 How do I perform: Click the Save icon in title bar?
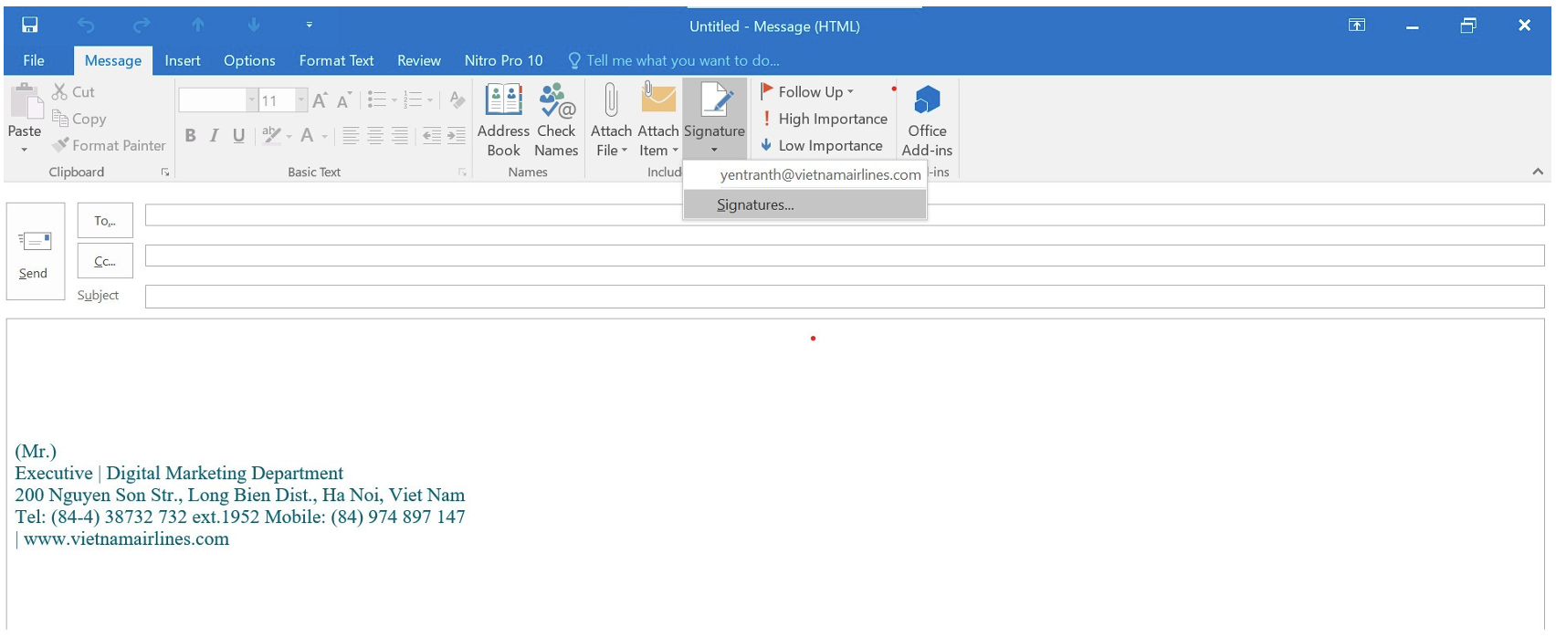[x=30, y=26]
